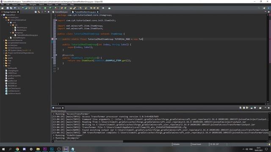The width and height of the screenshot is (271, 152).
Task: Click the Open Type toolbar icon
Action: [71, 8]
